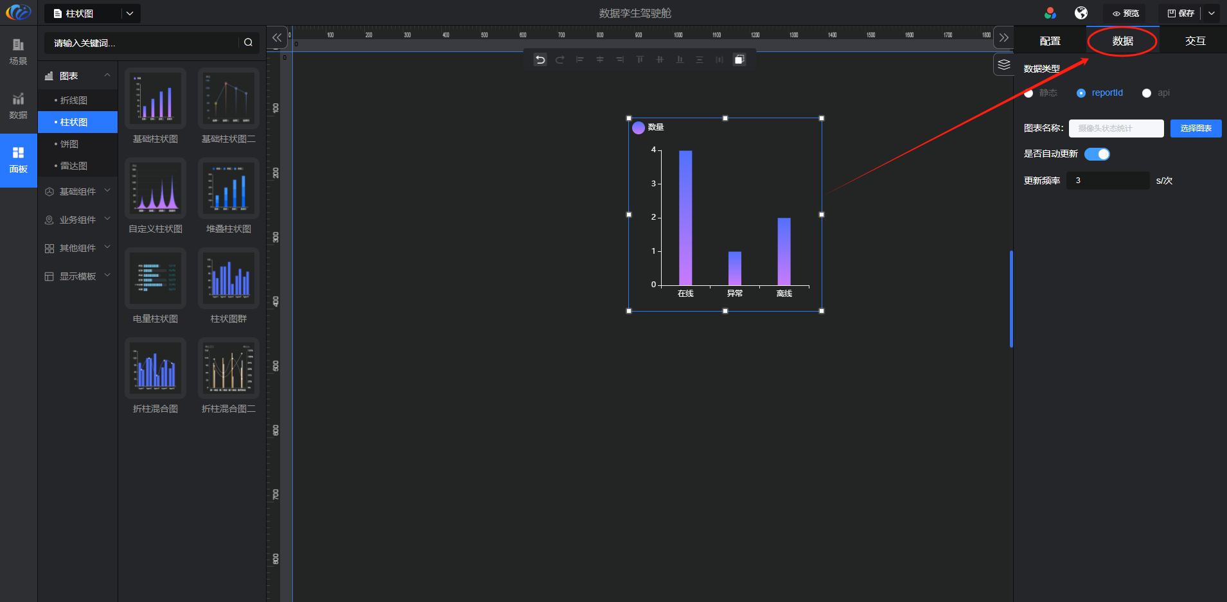The image size is (1227, 602).
Task: Open the tri-color theme icon
Action: pos(1050,13)
